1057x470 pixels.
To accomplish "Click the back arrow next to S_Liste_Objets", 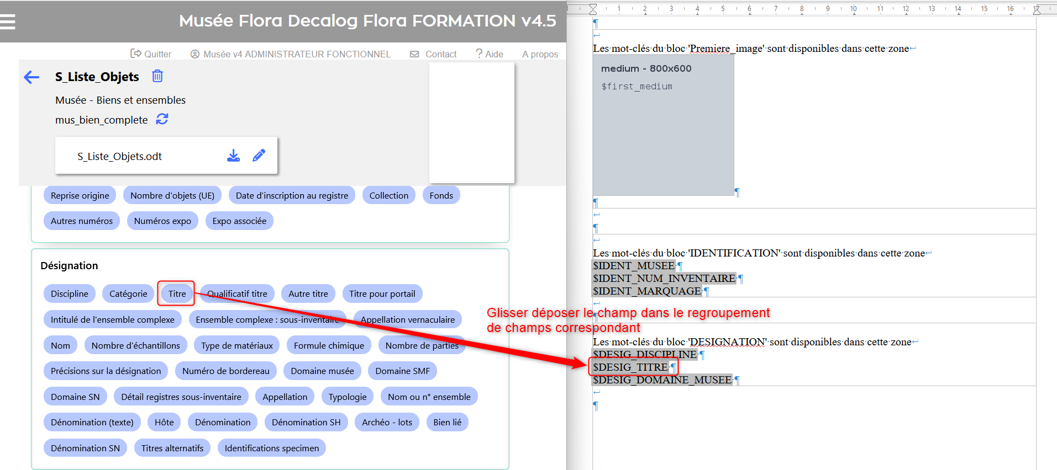I will click(31, 77).
